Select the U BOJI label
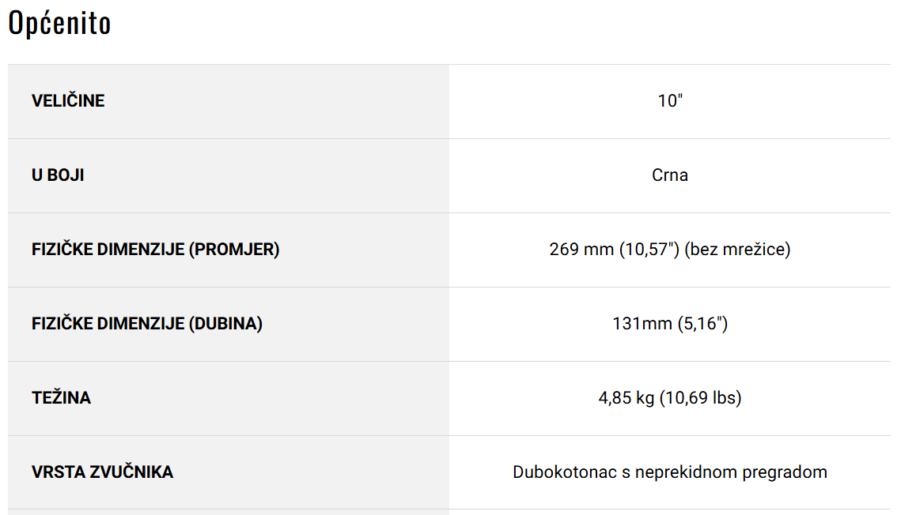Image resolution: width=897 pixels, height=515 pixels. 58,175
